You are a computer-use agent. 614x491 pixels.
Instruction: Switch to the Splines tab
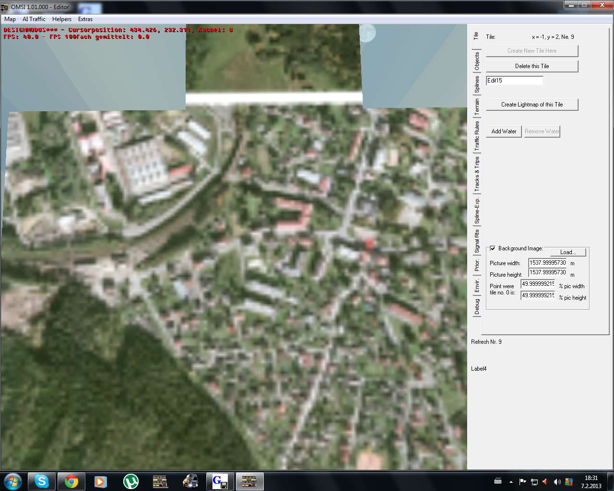pyautogui.click(x=477, y=84)
